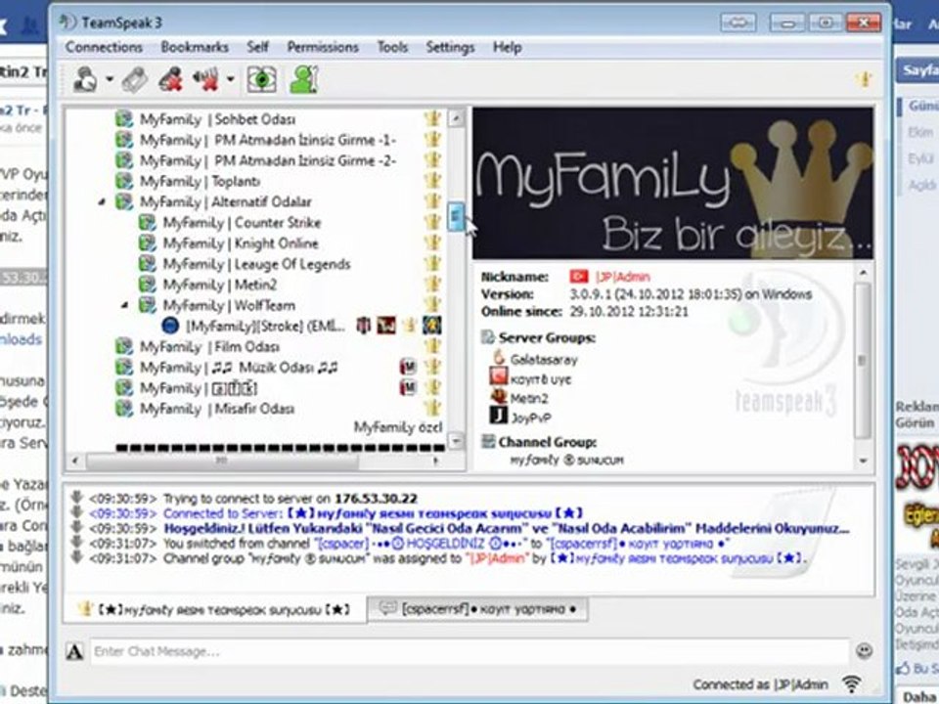Click Beşiktaş badge icon on Stroke row
939x704 pixels.
coord(364,326)
